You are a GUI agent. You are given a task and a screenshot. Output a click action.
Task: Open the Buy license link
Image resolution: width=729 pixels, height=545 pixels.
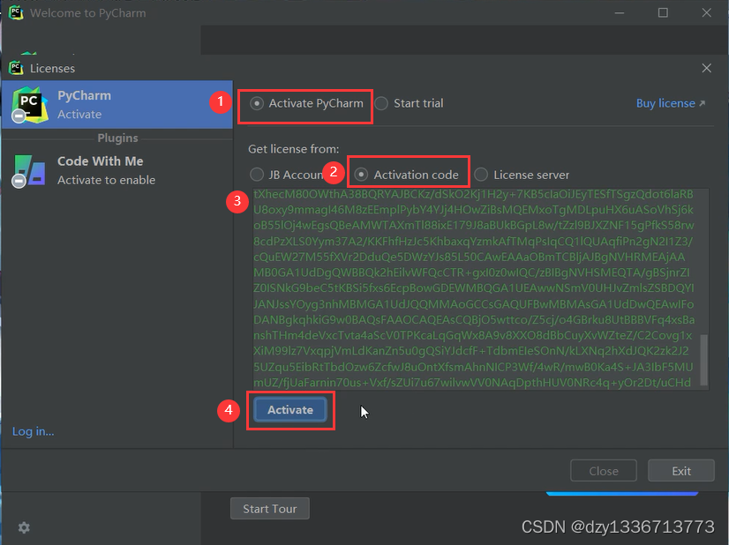[671, 103]
